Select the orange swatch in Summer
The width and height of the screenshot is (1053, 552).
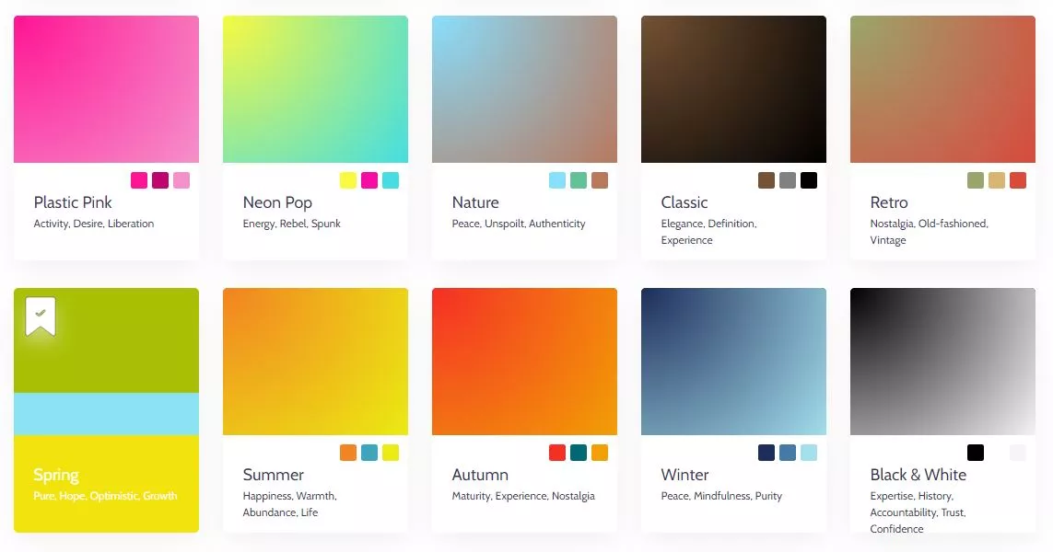click(348, 453)
